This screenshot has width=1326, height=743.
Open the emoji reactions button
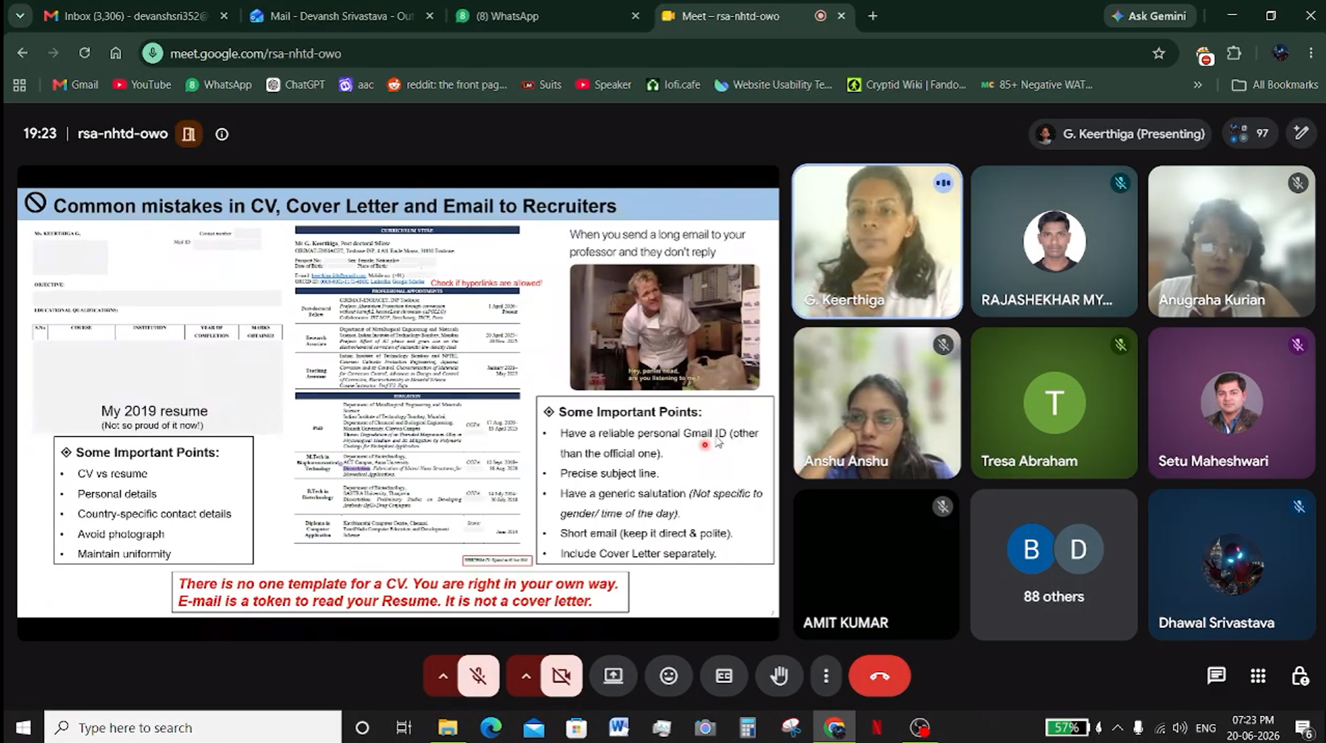pos(669,675)
